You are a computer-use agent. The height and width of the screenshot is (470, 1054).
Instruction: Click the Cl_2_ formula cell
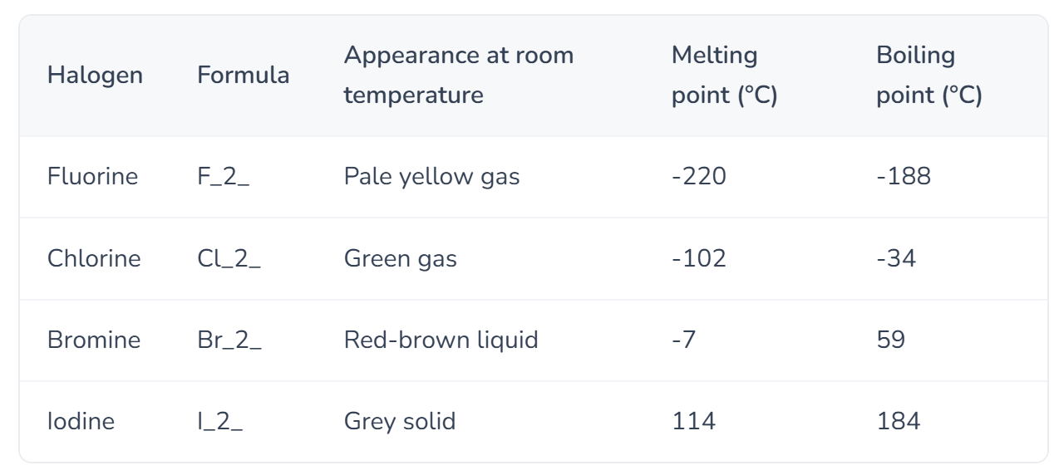tap(229, 258)
